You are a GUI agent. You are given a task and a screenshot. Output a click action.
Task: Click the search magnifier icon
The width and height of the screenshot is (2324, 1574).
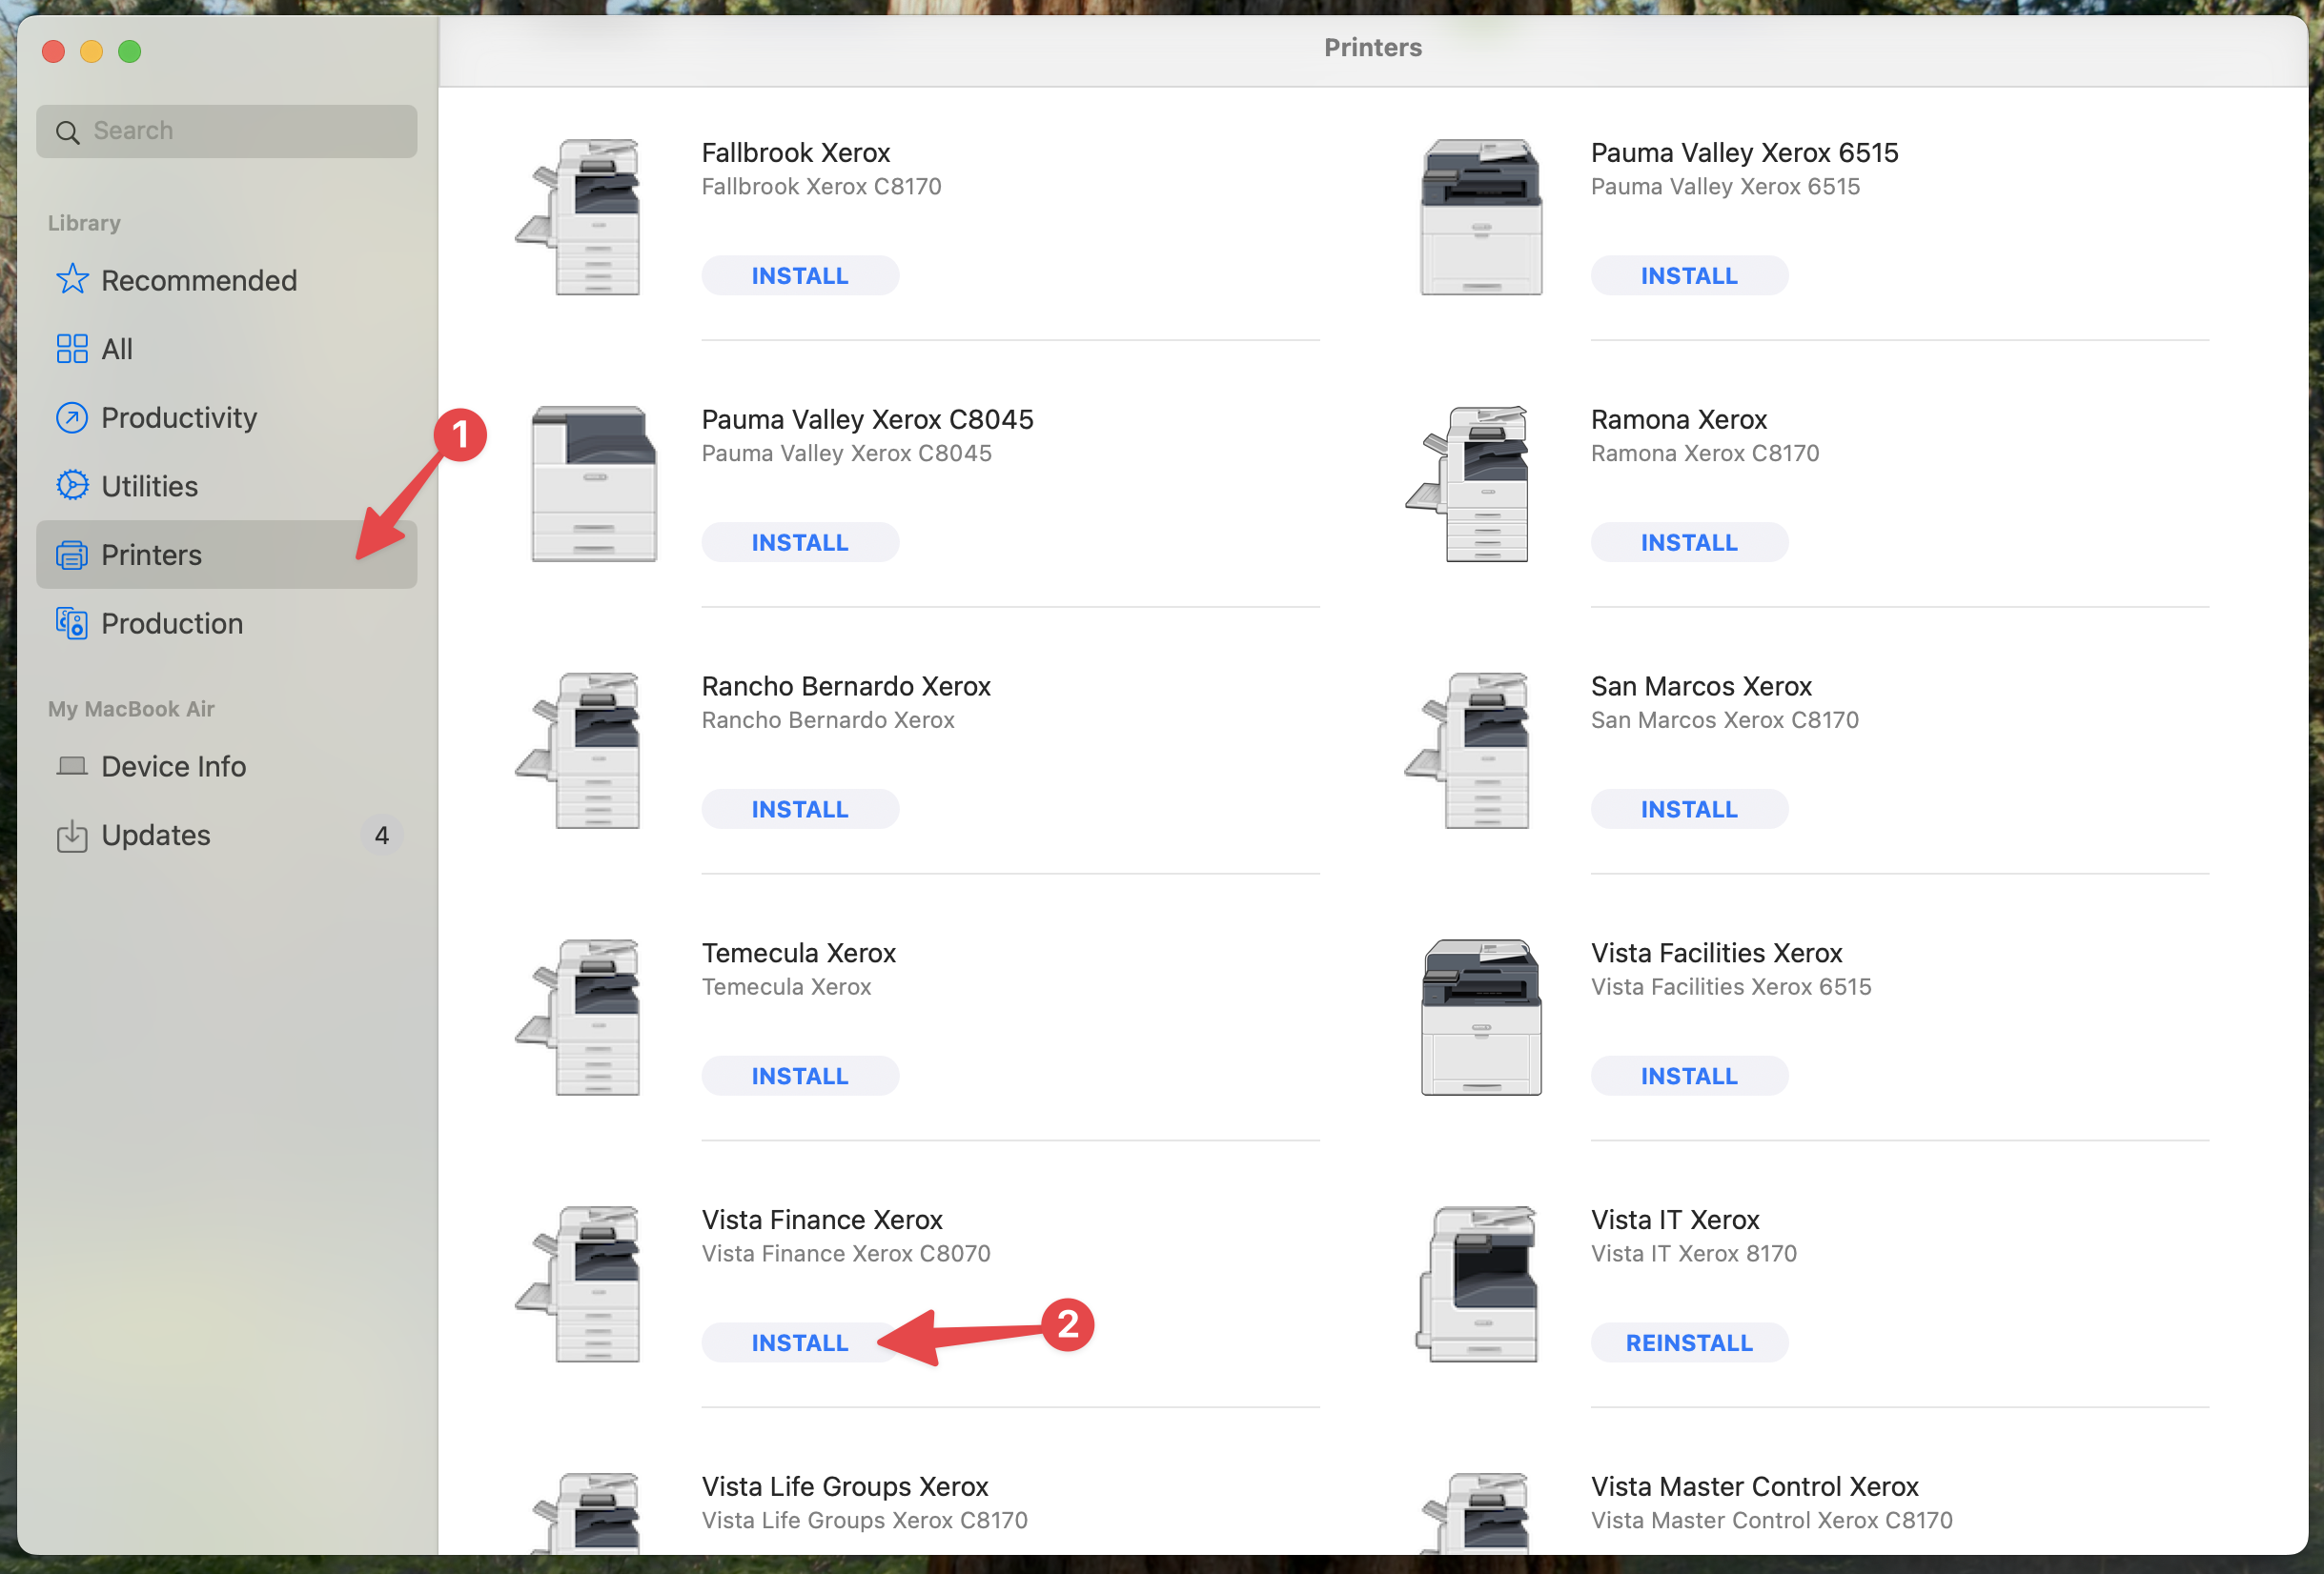(x=67, y=131)
